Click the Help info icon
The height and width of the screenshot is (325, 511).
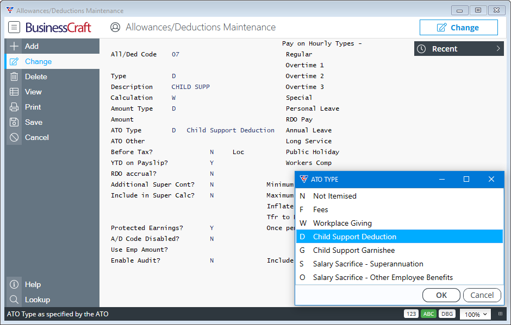tap(14, 284)
